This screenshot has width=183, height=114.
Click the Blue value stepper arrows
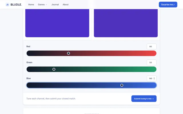pyautogui.click(x=154, y=78)
